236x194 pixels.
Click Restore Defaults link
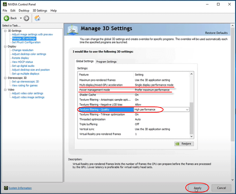click(x=216, y=33)
